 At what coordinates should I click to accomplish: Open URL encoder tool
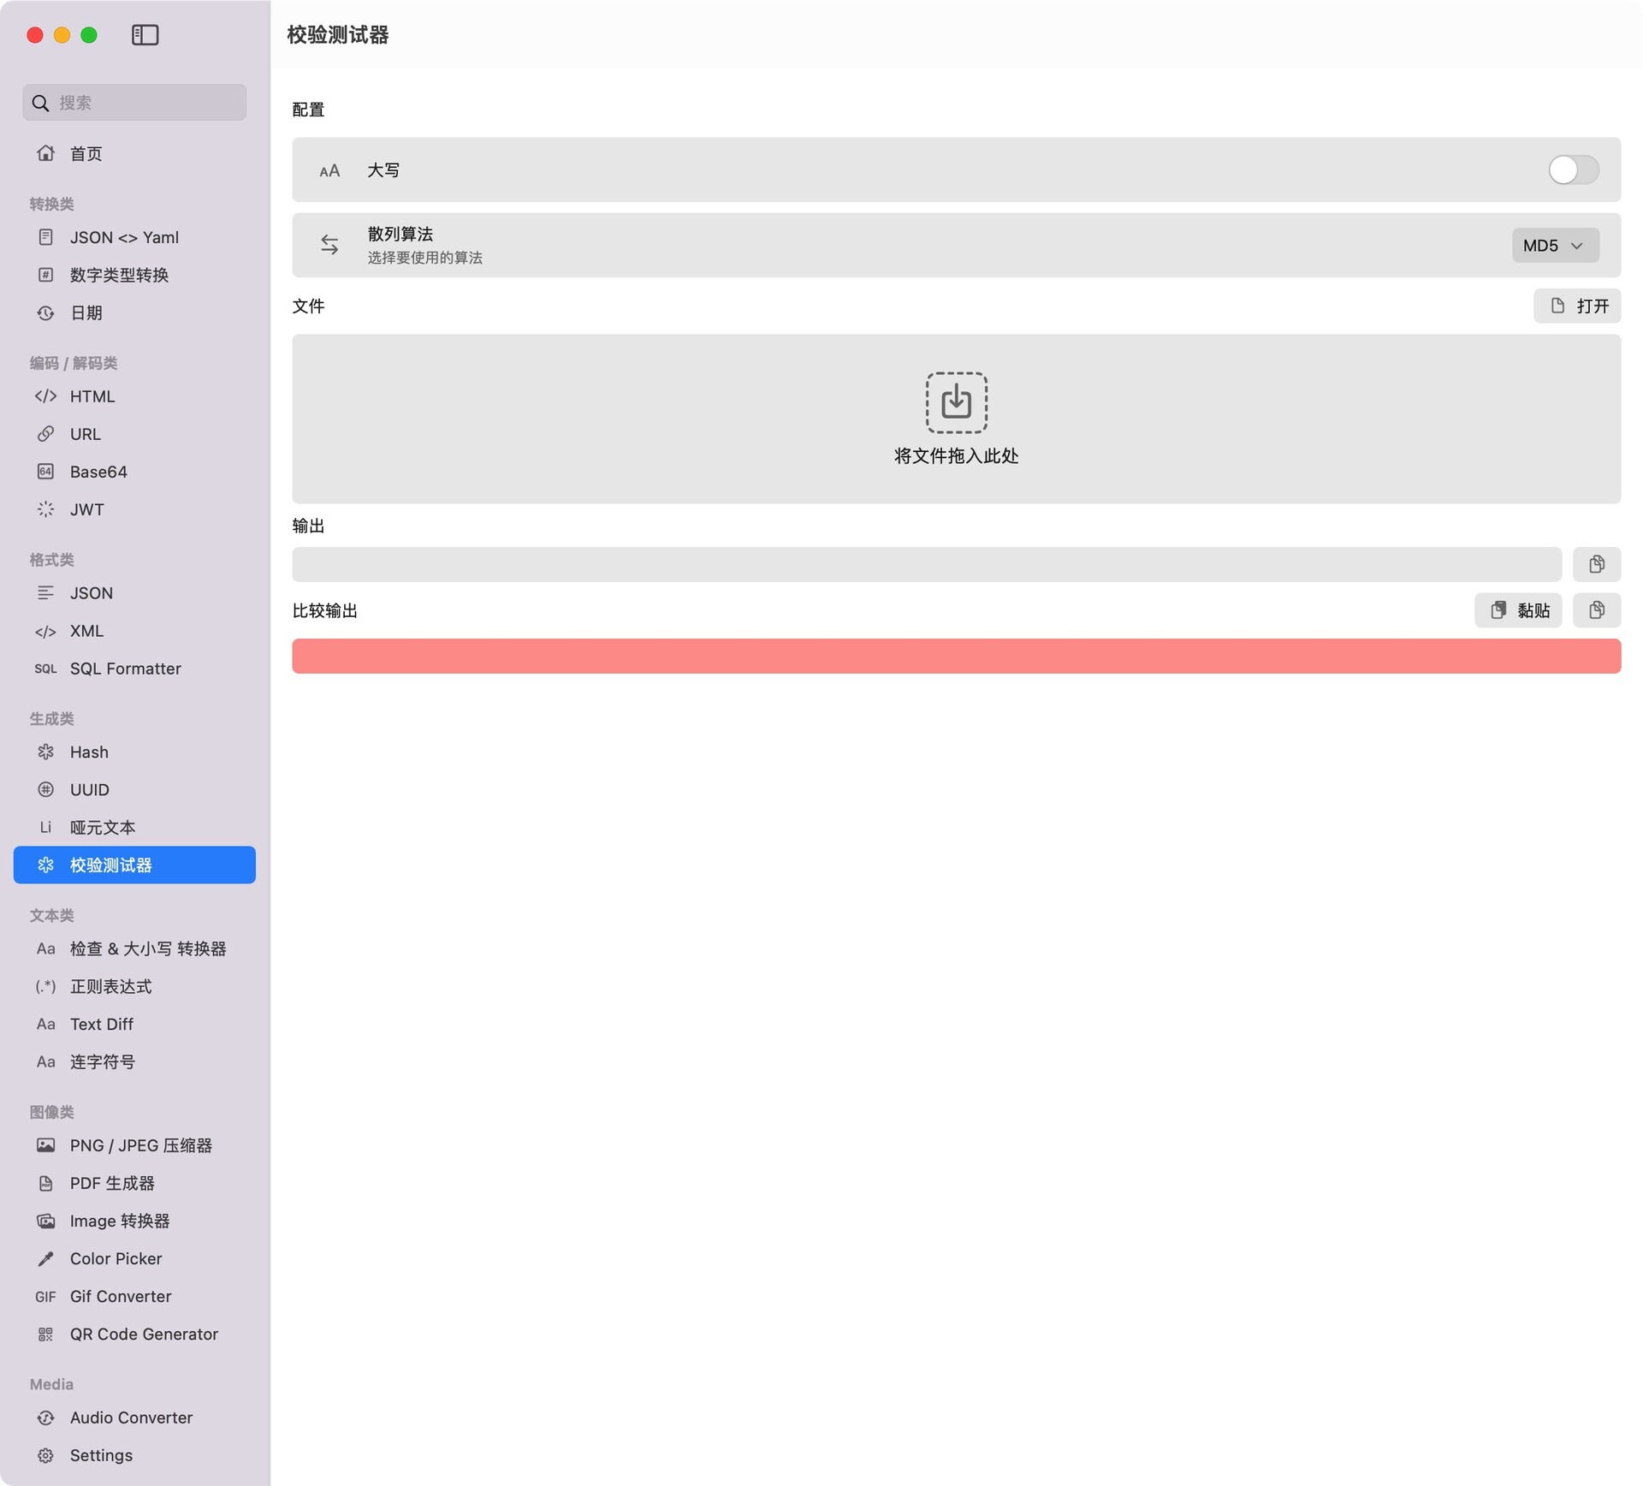click(134, 434)
